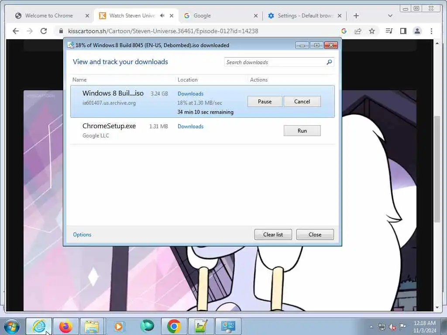Go forward in Chrome
Image resolution: width=447 pixels, height=335 pixels.
coord(30,31)
